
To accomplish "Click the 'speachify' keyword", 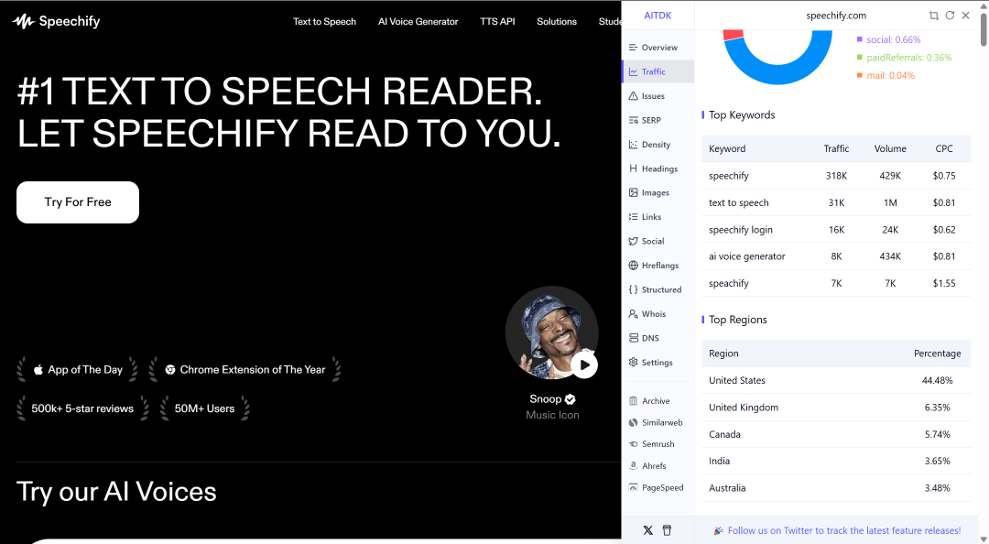I will [x=729, y=283].
